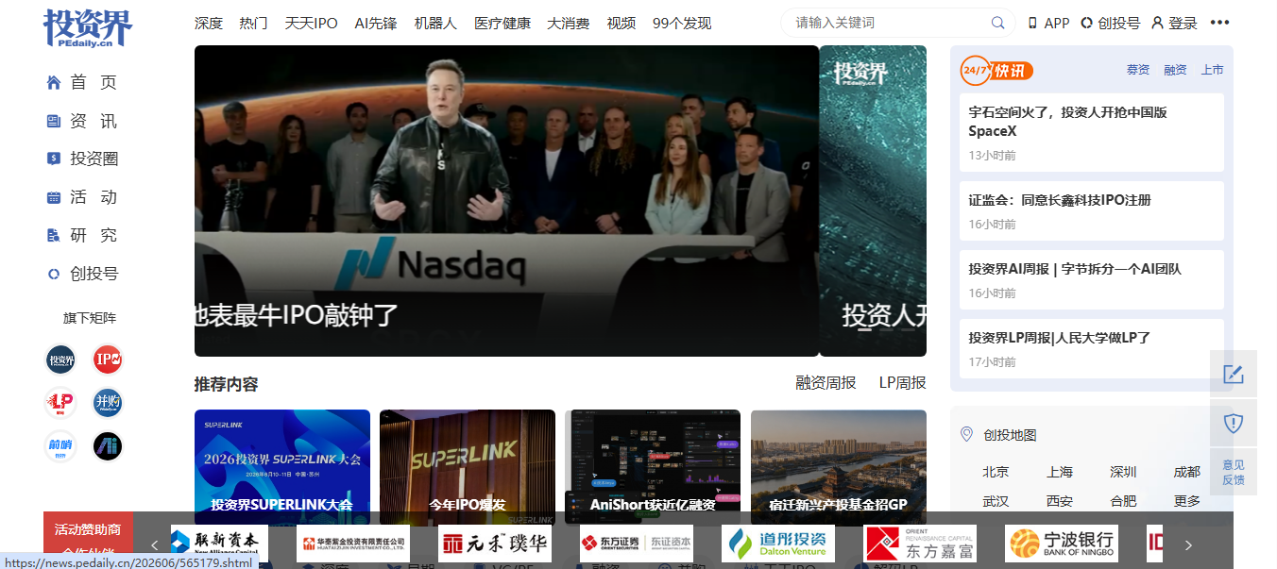
Task: Open the 投资界 round matrix icon
Action: [60, 360]
